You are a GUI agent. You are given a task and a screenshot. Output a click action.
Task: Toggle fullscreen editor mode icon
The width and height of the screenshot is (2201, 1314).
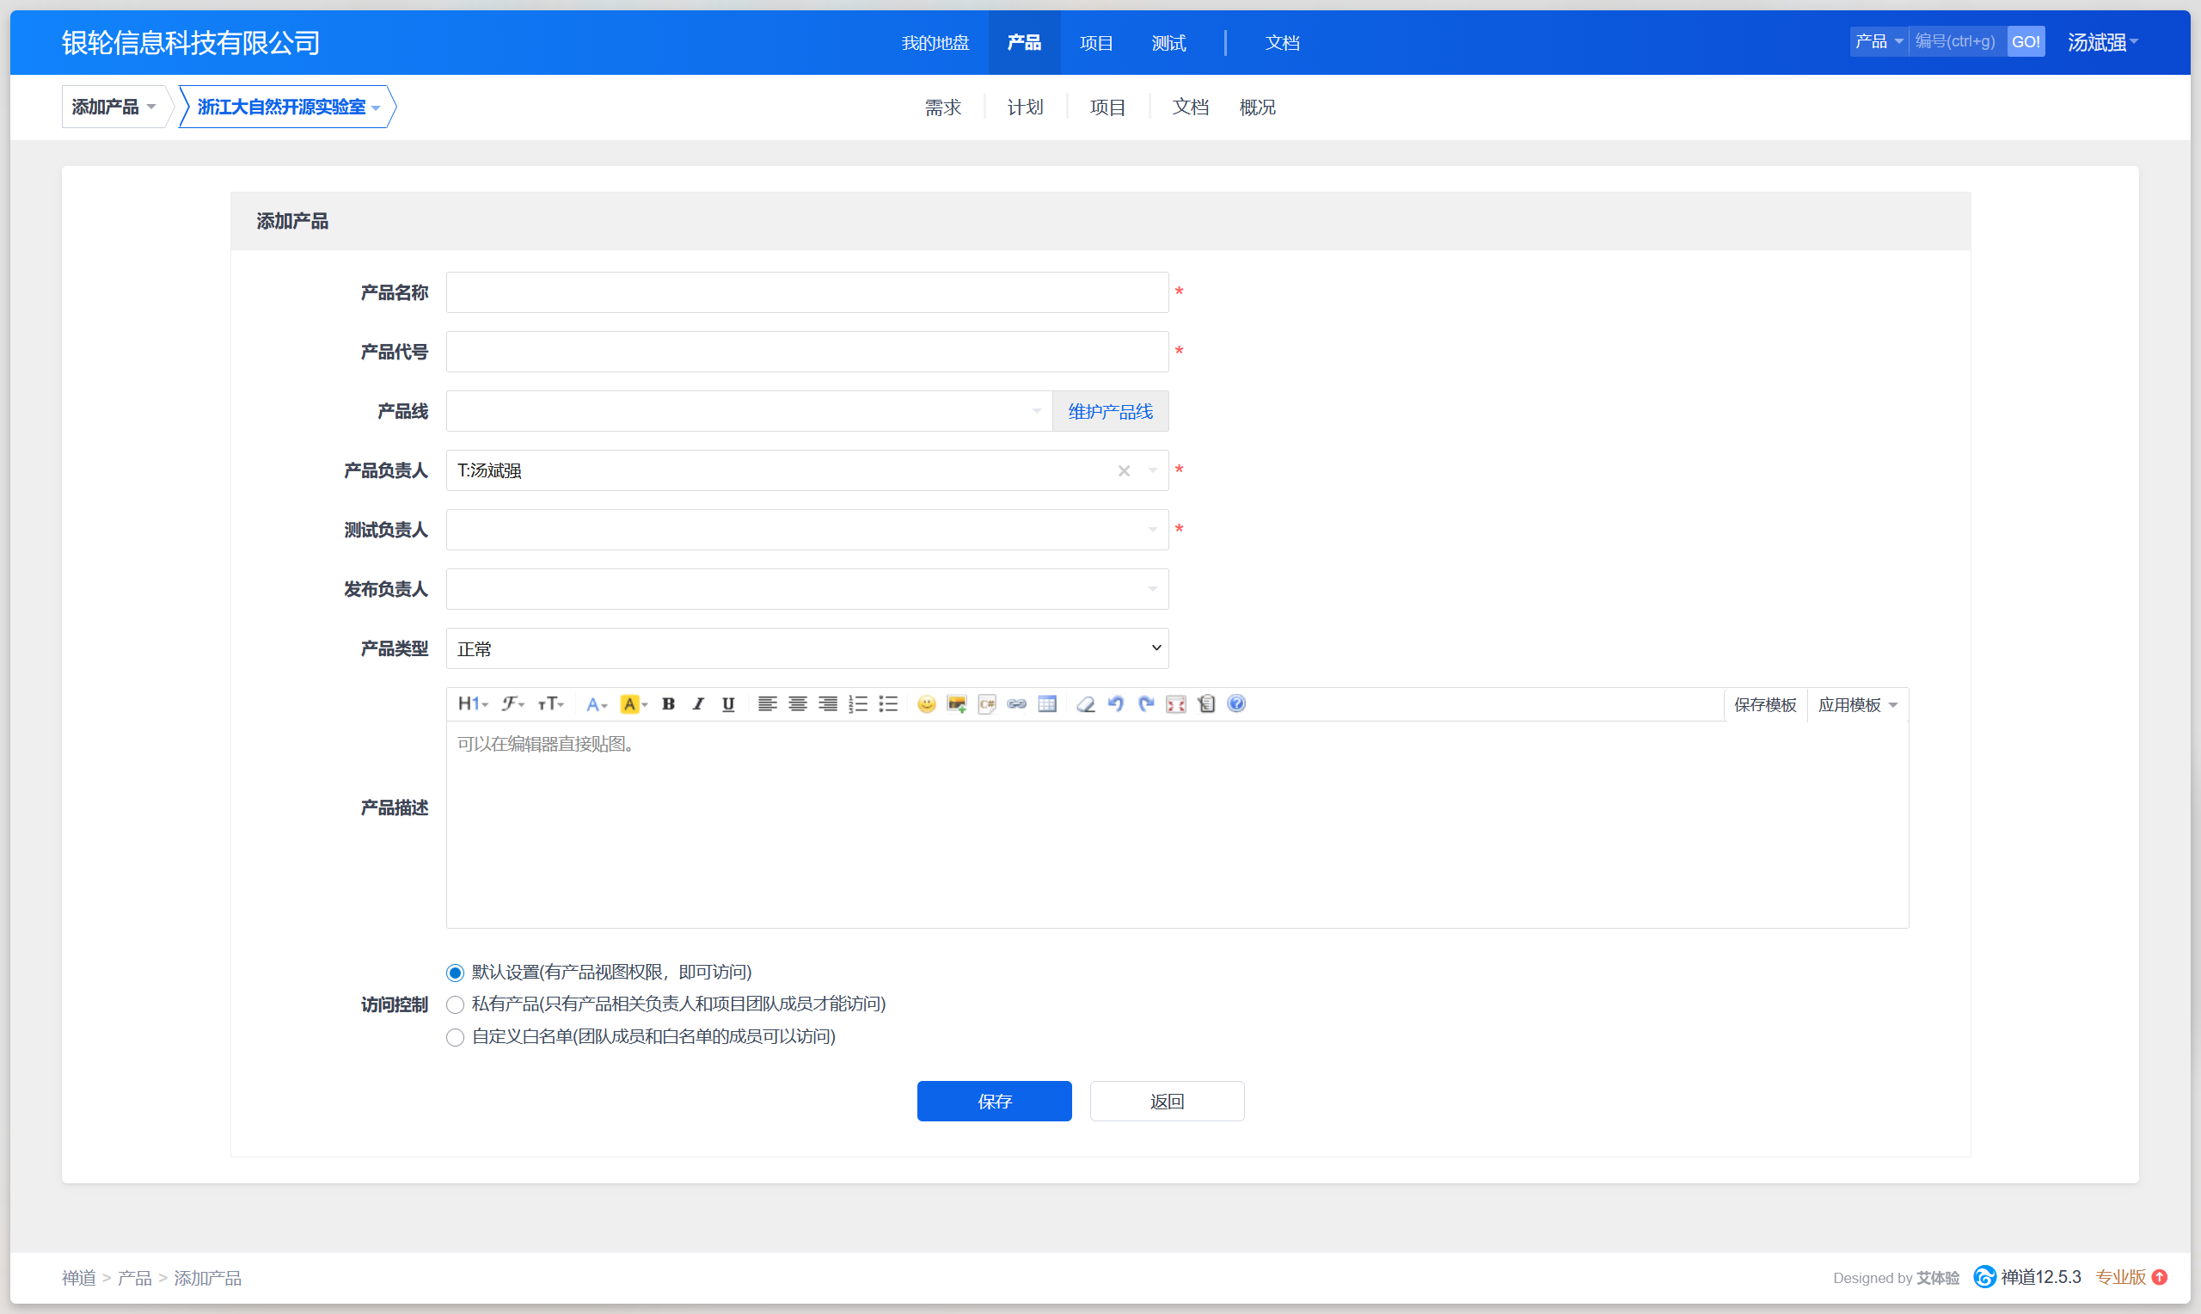[1175, 704]
